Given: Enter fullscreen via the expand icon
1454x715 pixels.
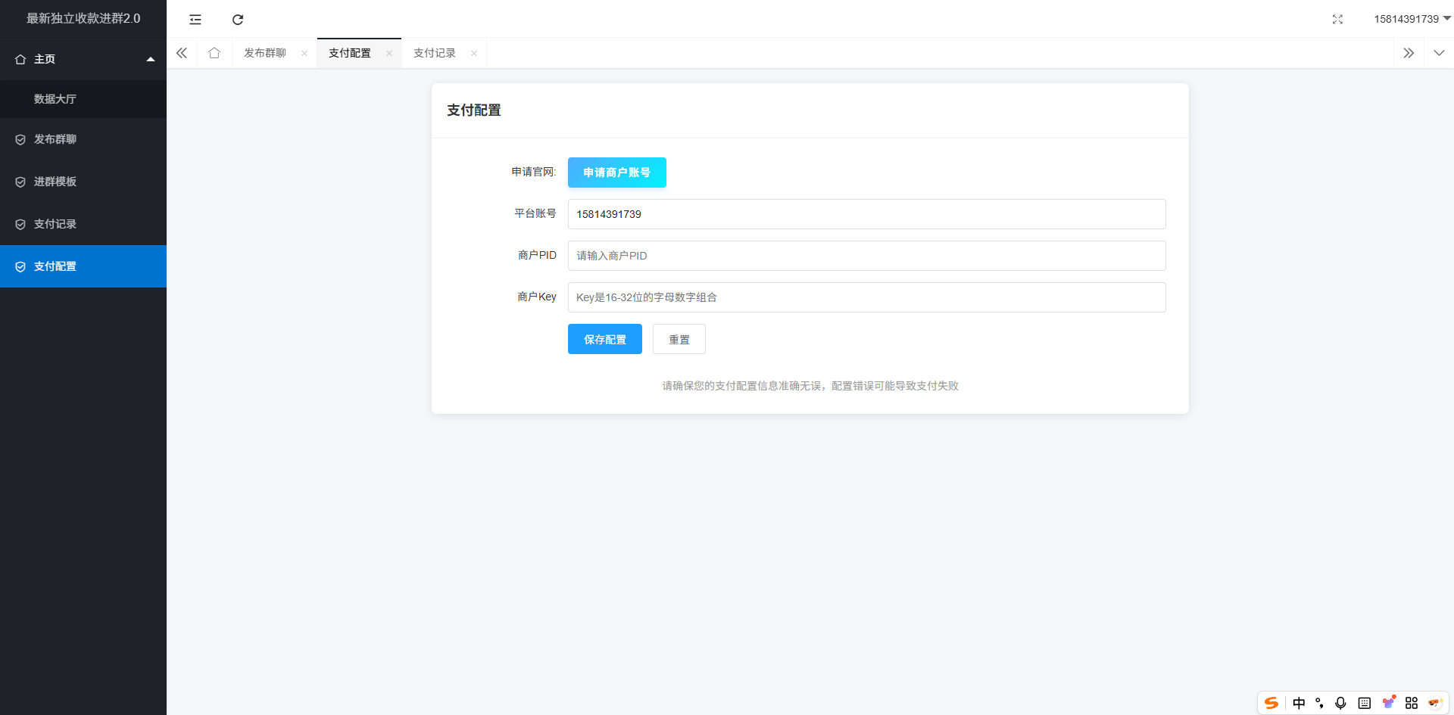Looking at the screenshot, I should click(x=1337, y=19).
